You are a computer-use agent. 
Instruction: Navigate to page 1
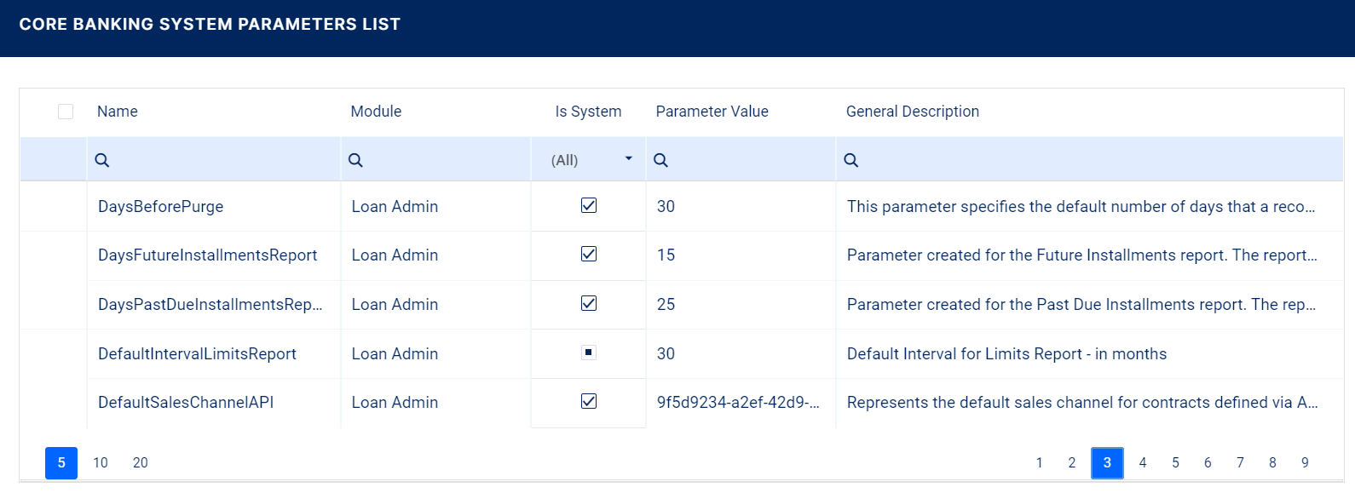1039,462
